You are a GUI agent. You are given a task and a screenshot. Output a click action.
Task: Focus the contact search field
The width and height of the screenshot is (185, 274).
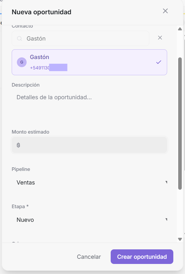pyautogui.click(x=80, y=39)
